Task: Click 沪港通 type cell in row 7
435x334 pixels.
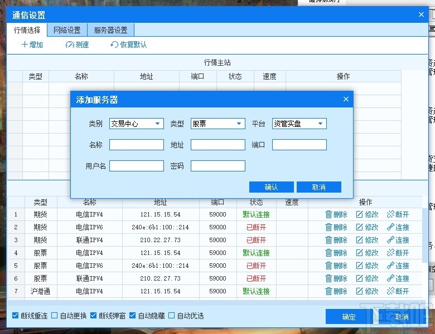Action: (41, 291)
